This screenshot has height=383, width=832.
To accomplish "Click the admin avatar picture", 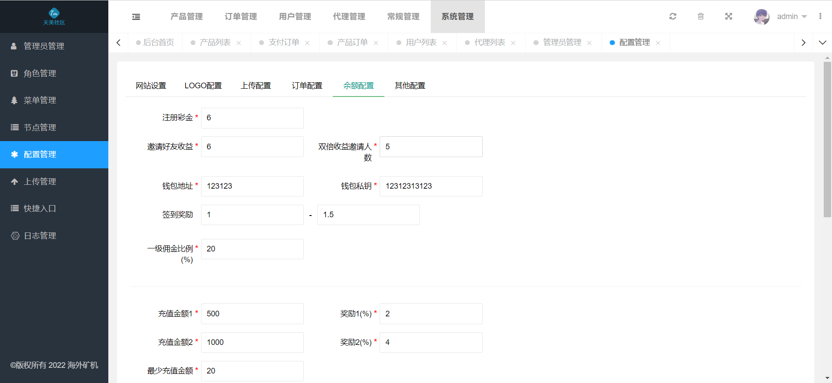I will (761, 16).
